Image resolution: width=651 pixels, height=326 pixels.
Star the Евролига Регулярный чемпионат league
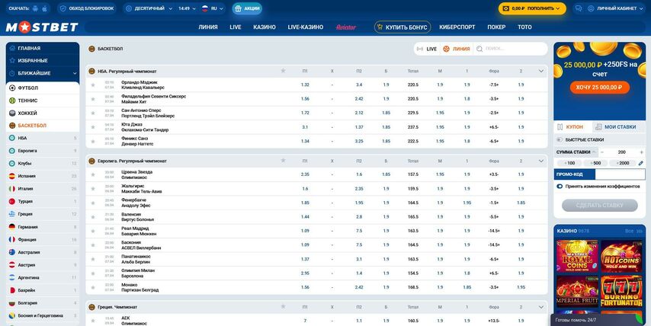click(x=283, y=161)
